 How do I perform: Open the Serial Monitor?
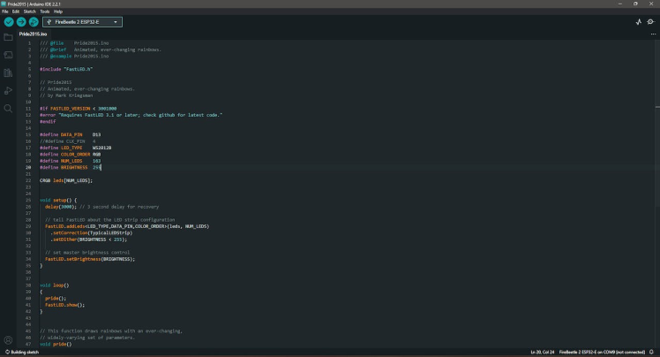pyautogui.click(x=651, y=21)
